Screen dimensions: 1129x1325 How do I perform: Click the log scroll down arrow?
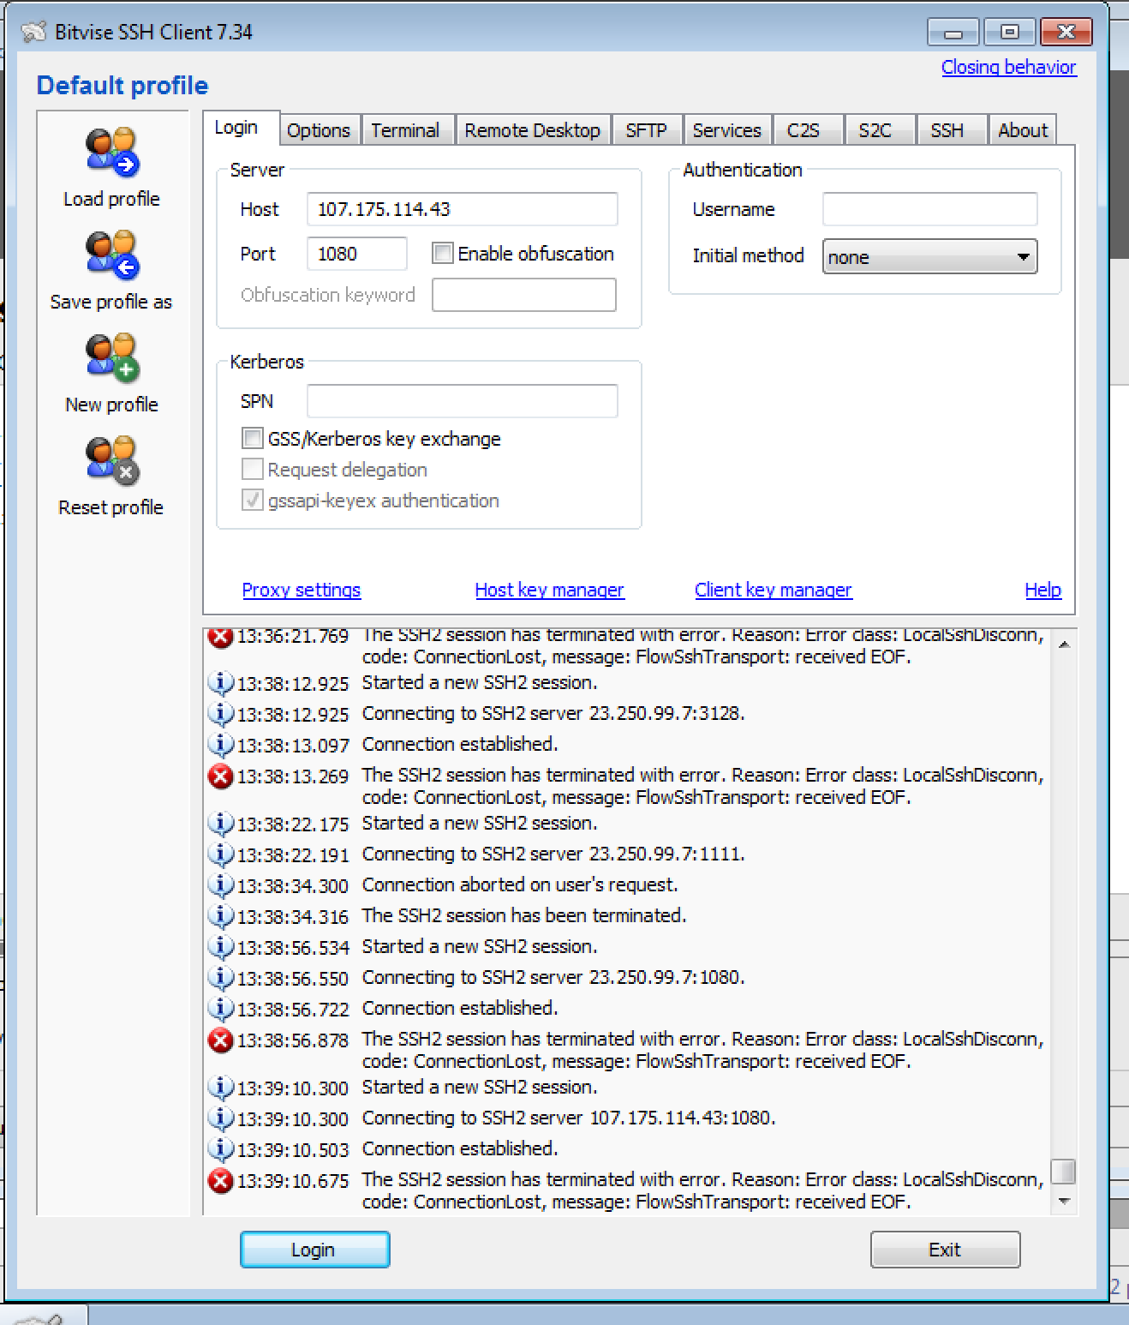pos(1064,1201)
